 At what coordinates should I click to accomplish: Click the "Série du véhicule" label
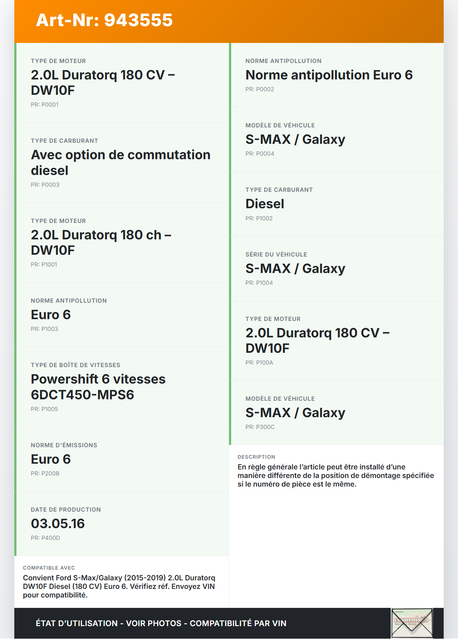[x=276, y=254]
